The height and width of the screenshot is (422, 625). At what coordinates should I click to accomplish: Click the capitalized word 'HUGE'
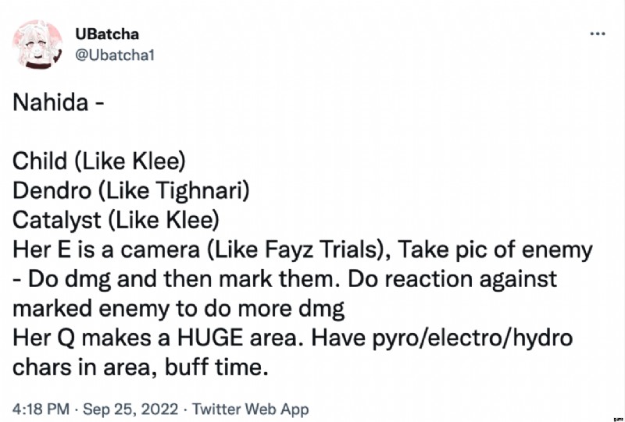tap(210, 338)
